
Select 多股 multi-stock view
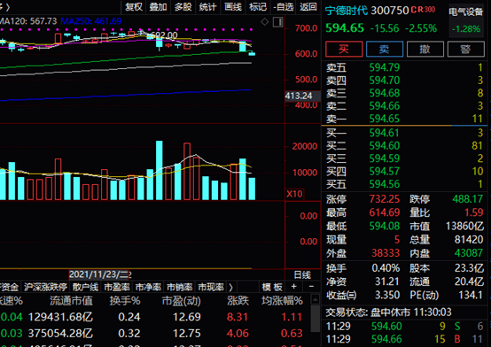(183, 7)
